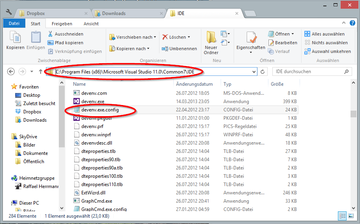360x224 pixels.
Task: Go forward with the forward arrow
Action: [22, 72]
